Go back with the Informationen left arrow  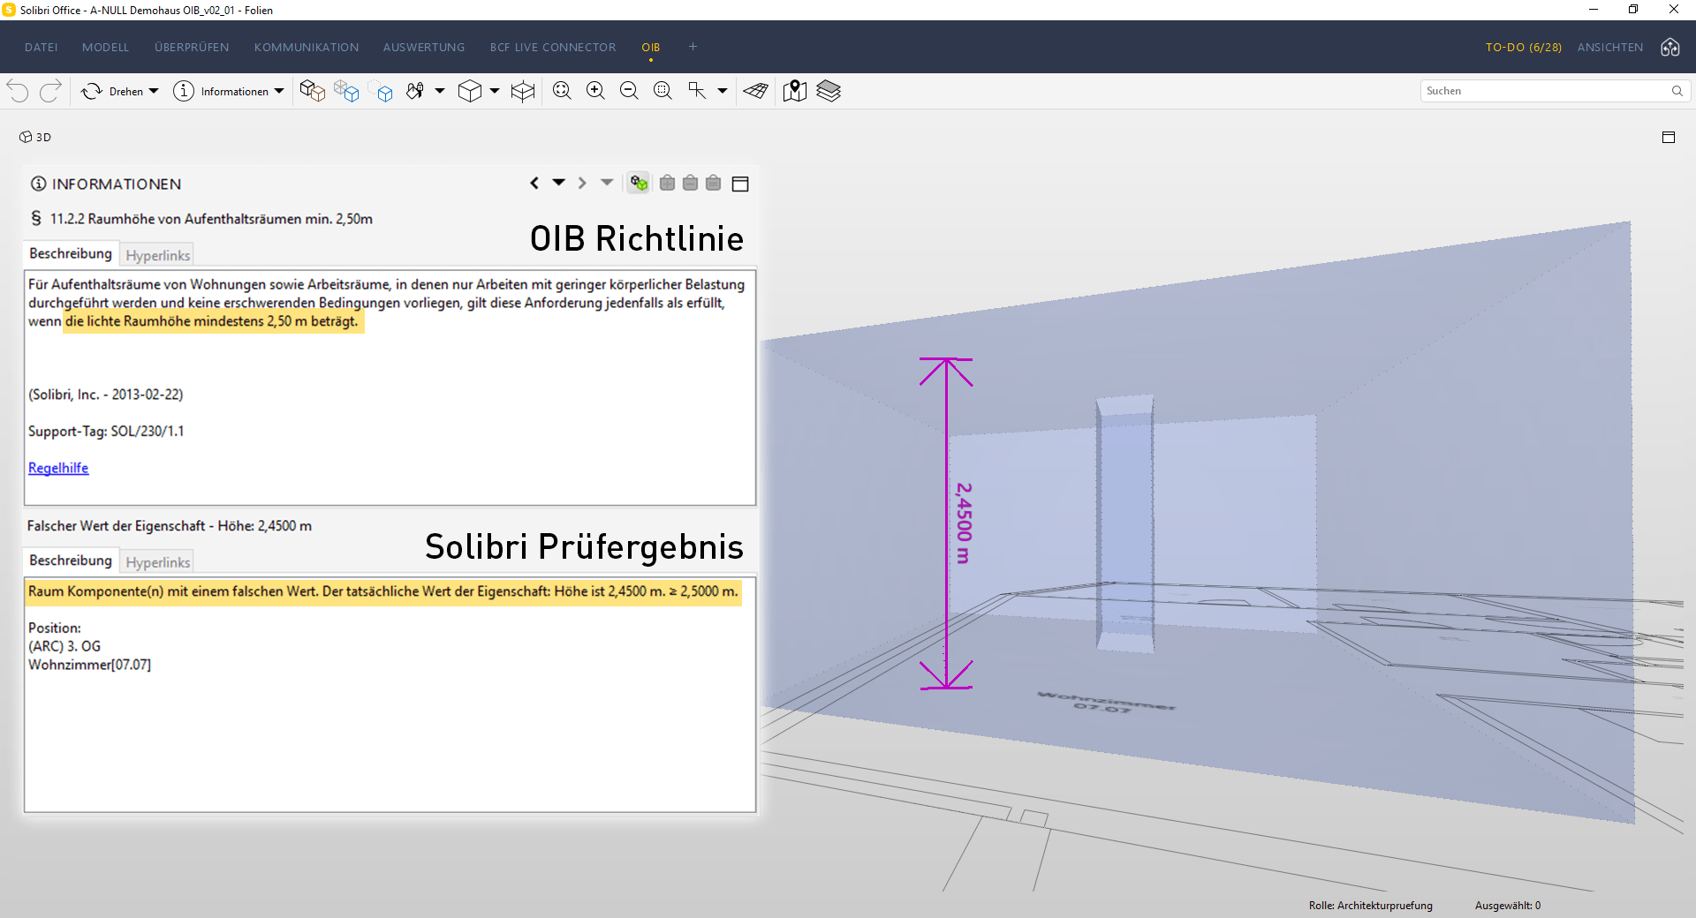click(534, 183)
